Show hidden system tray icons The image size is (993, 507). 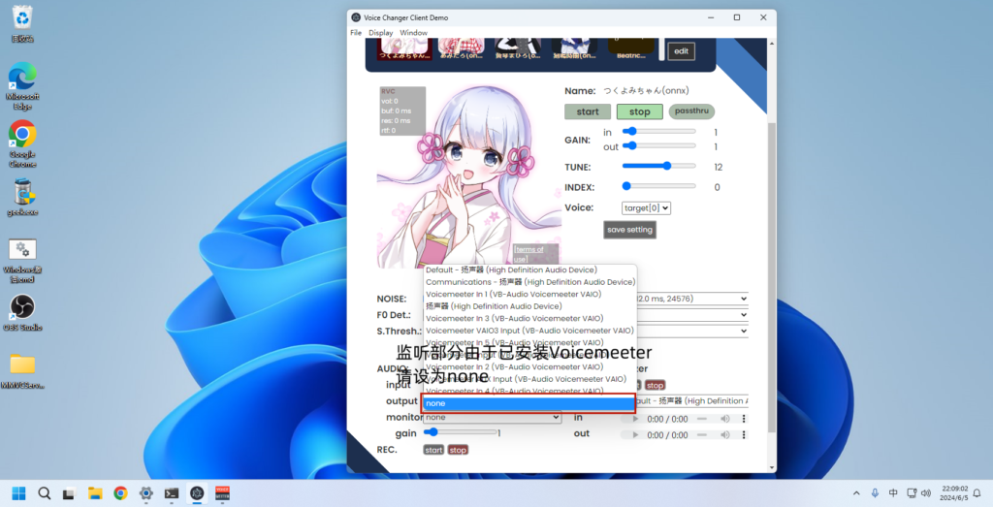point(856,493)
